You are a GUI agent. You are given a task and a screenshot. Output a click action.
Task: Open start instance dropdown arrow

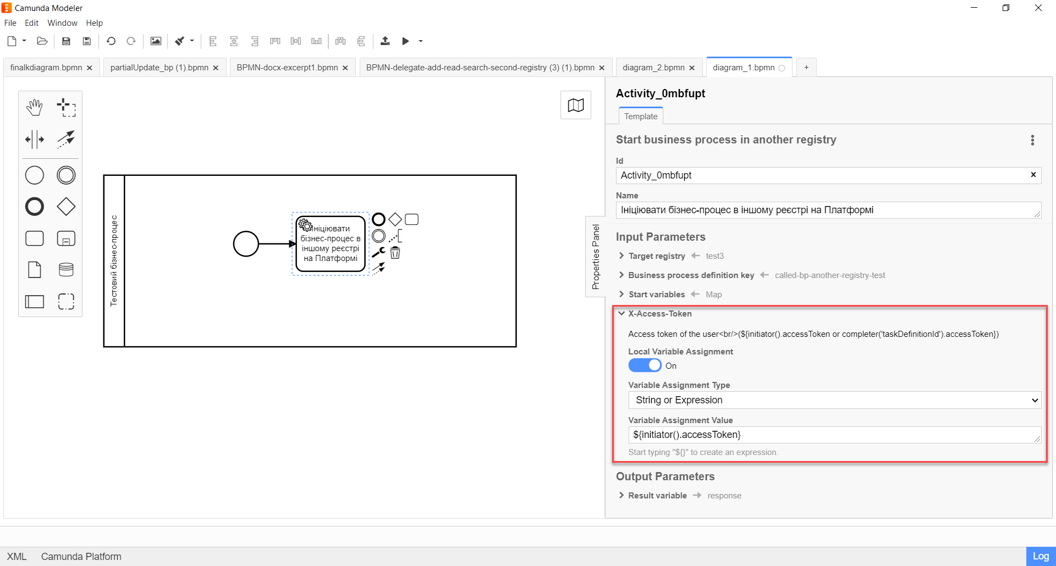click(421, 41)
